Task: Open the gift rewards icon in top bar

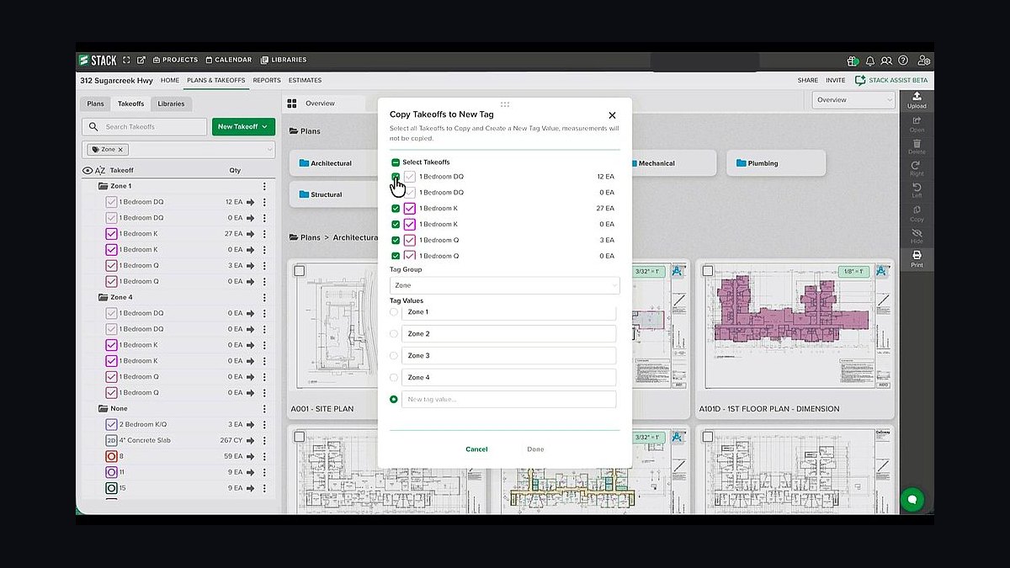Action: point(853,61)
